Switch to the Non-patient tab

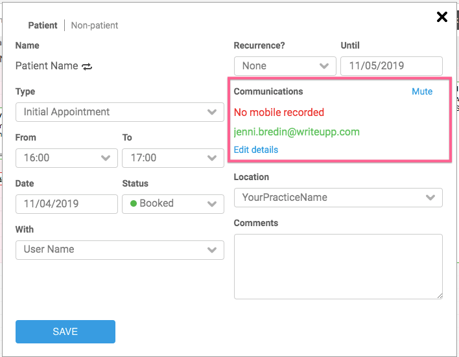[x=95, y=25]
